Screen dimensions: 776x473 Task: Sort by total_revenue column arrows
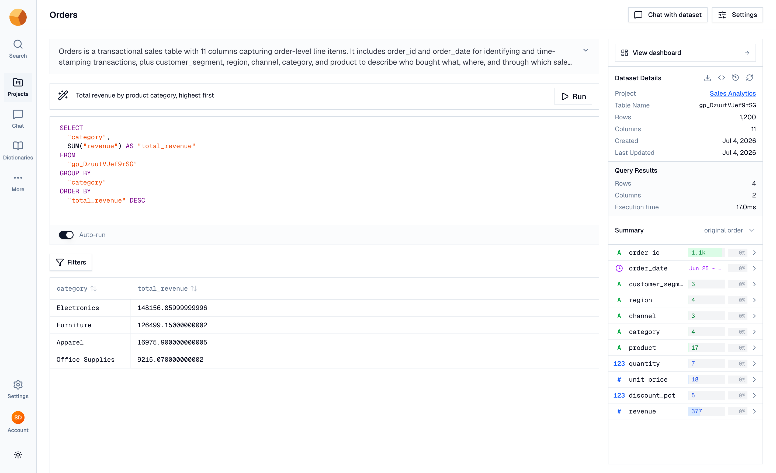(194, 288)
